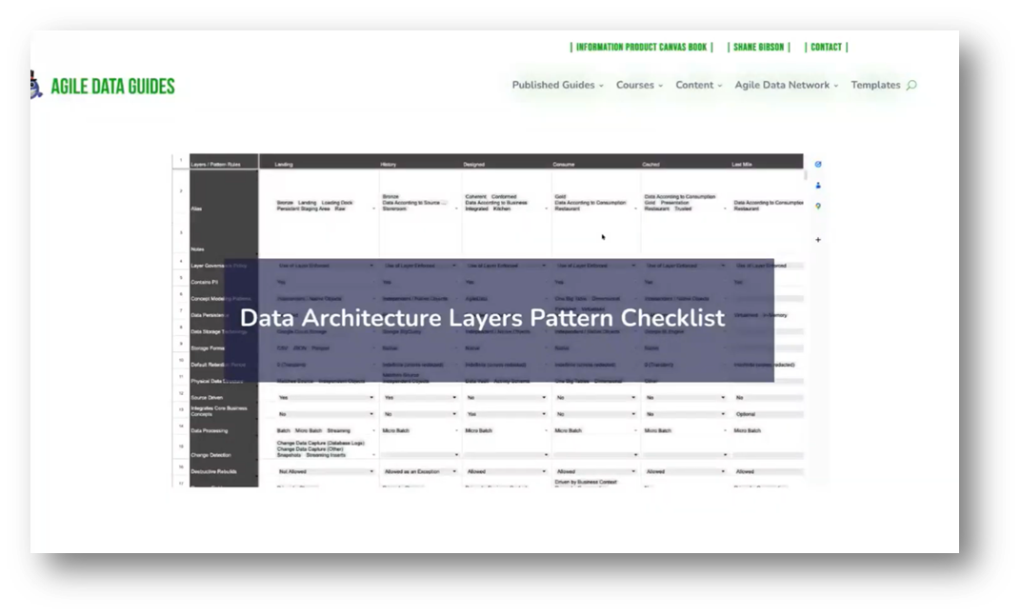
Task: Open the search magnifier icon
Action: (x=911, y=86)
